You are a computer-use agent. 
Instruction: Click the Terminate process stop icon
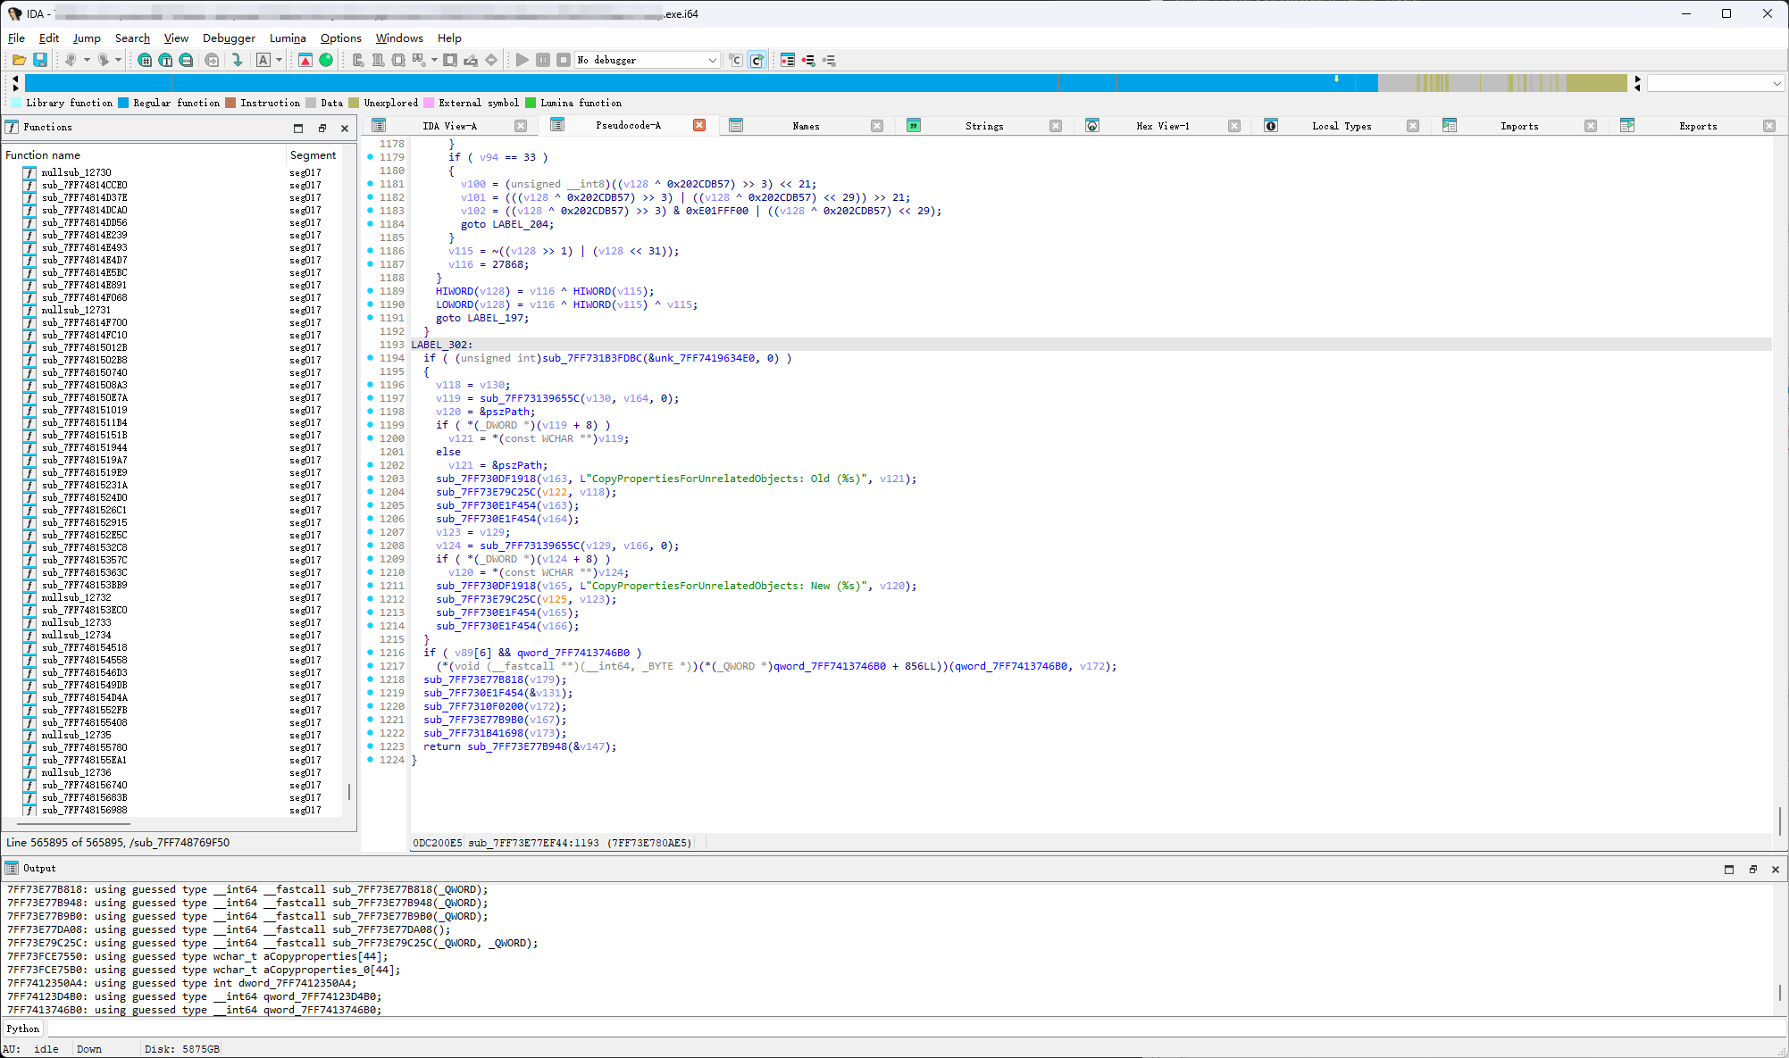point(563,60)
